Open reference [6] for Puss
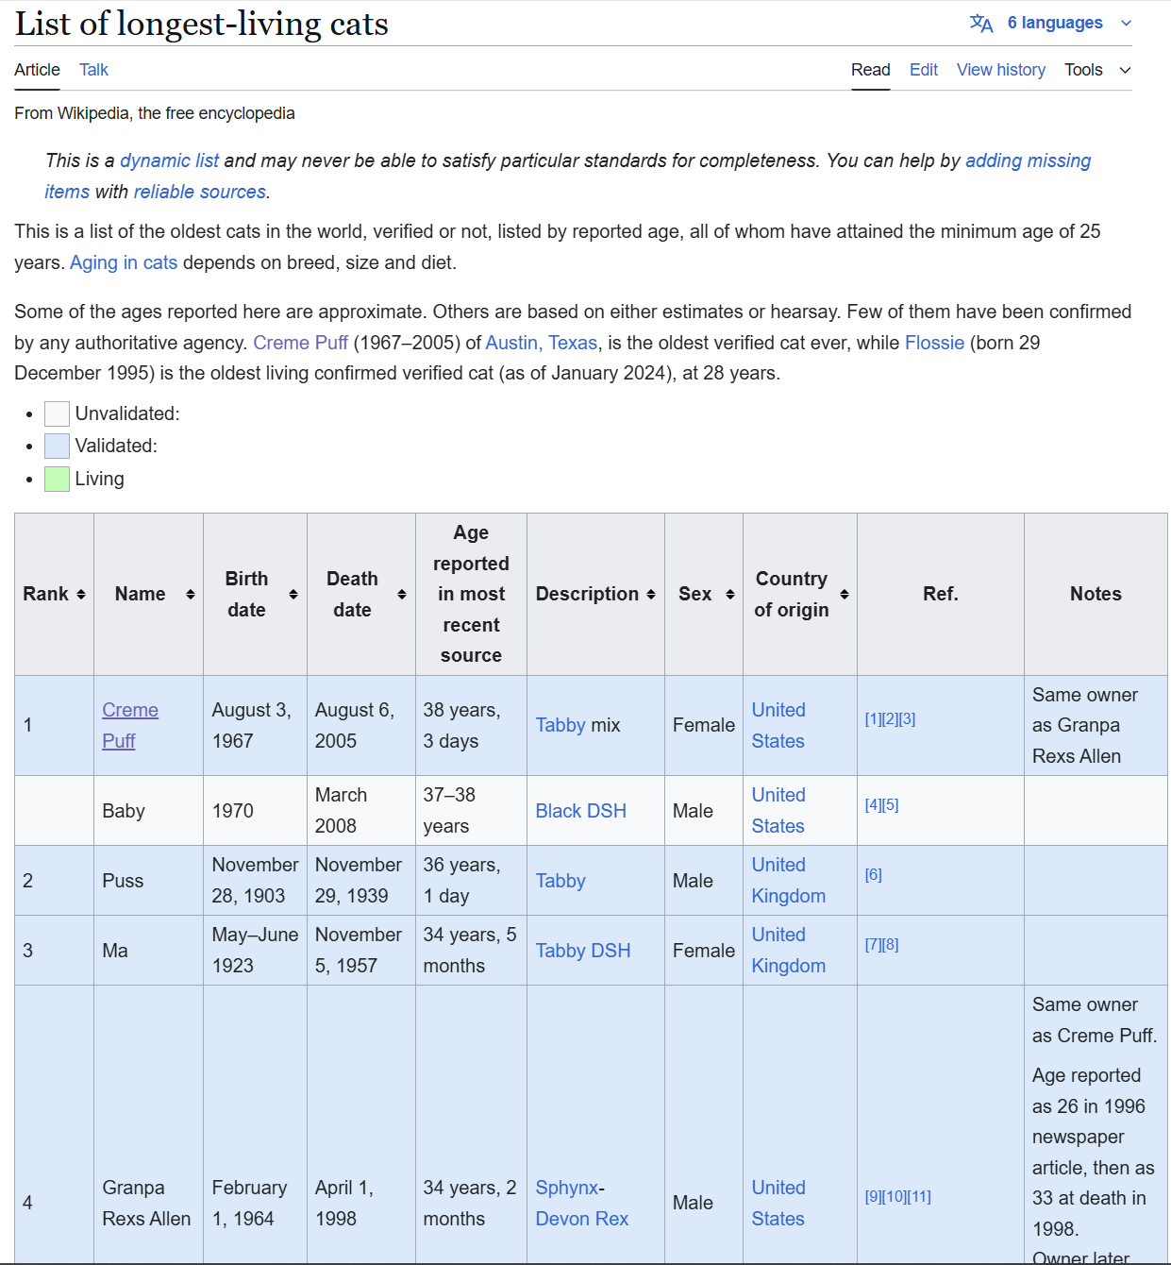Image resolution: width=1171 pixels, height=1265 pixels. [873, 875]
